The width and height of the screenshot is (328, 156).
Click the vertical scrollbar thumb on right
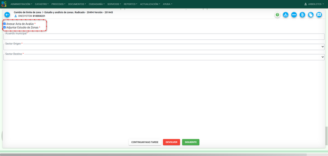point(326,135)
